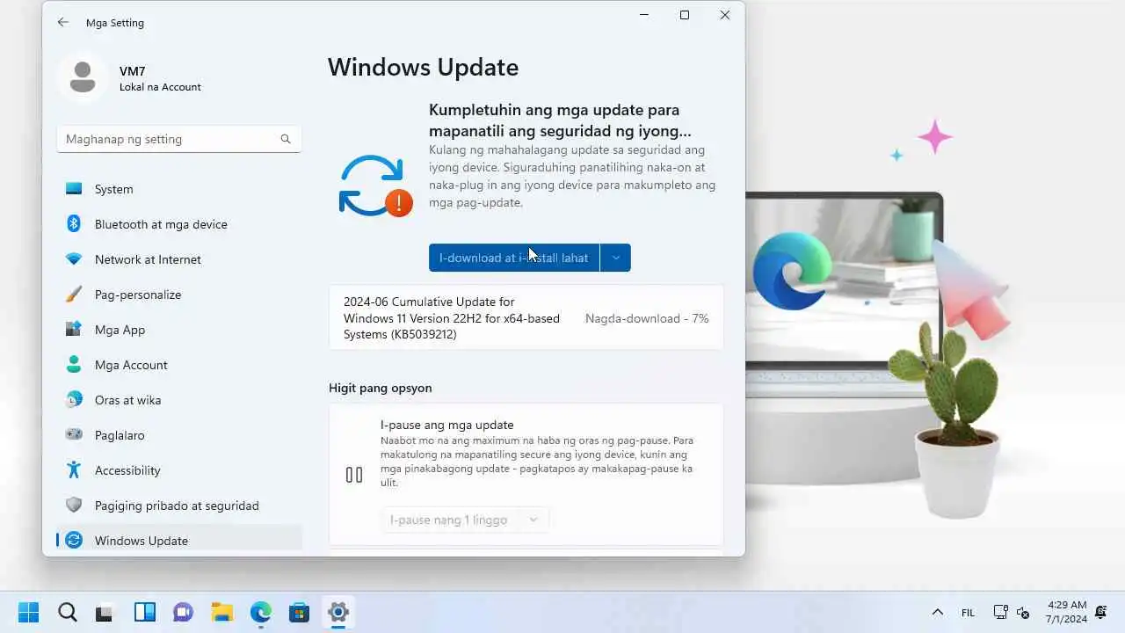The image size is (1125, 633).
Task: Open network tray icon
Action: tap(1000, 612)
